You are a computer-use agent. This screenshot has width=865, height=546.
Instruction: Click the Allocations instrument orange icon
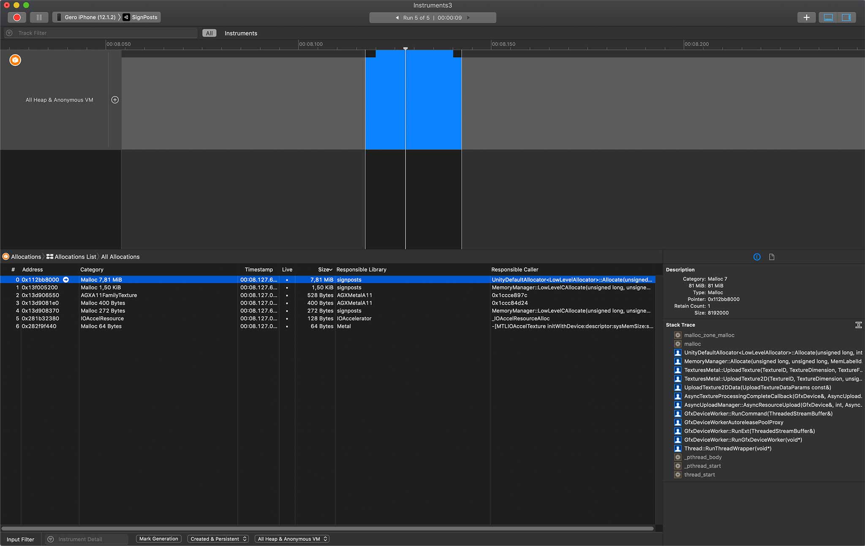click(15, 60)
